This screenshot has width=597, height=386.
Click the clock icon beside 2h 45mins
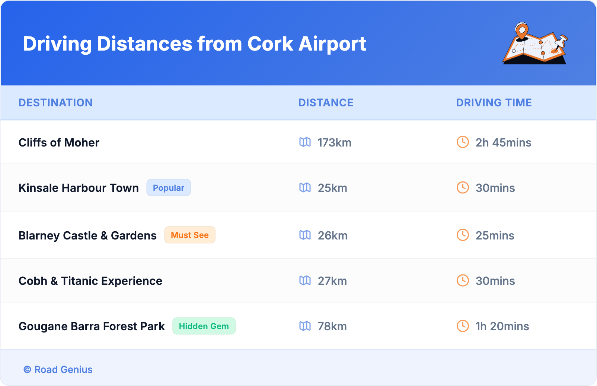[x=463, y=142]
